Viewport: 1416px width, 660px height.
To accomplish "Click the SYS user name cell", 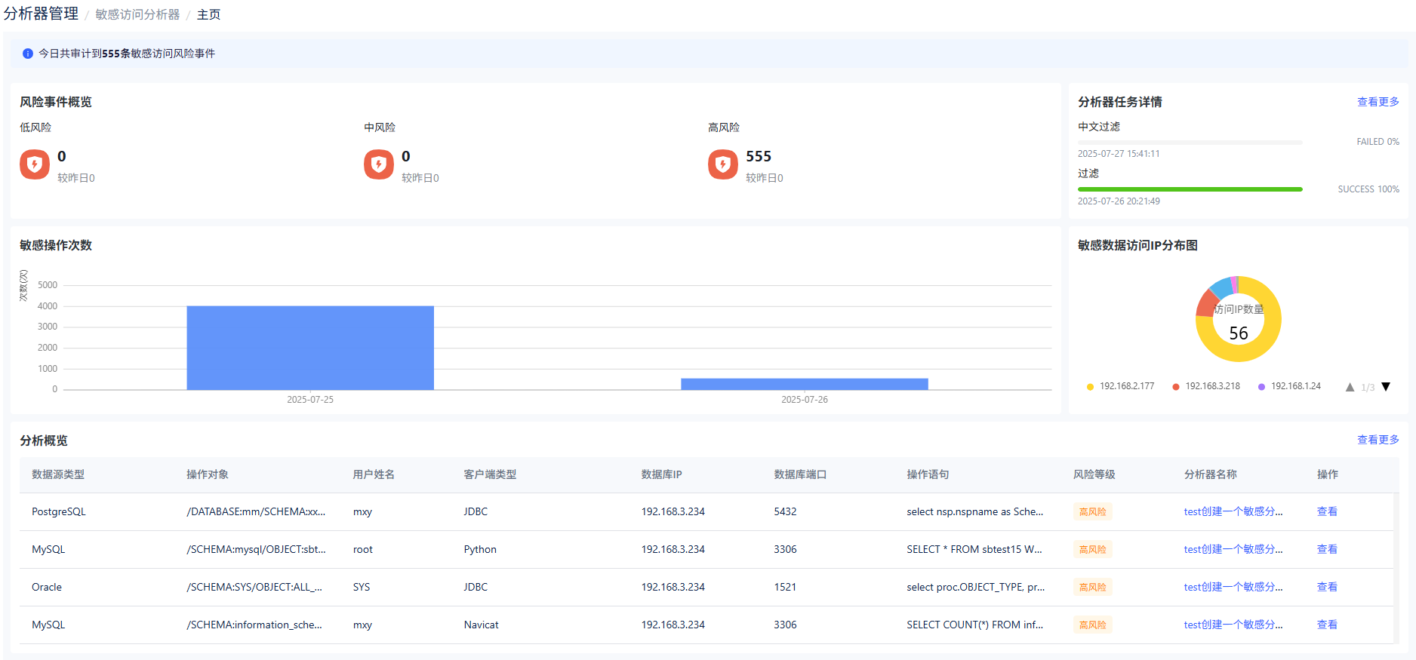I will click(362, 587).
